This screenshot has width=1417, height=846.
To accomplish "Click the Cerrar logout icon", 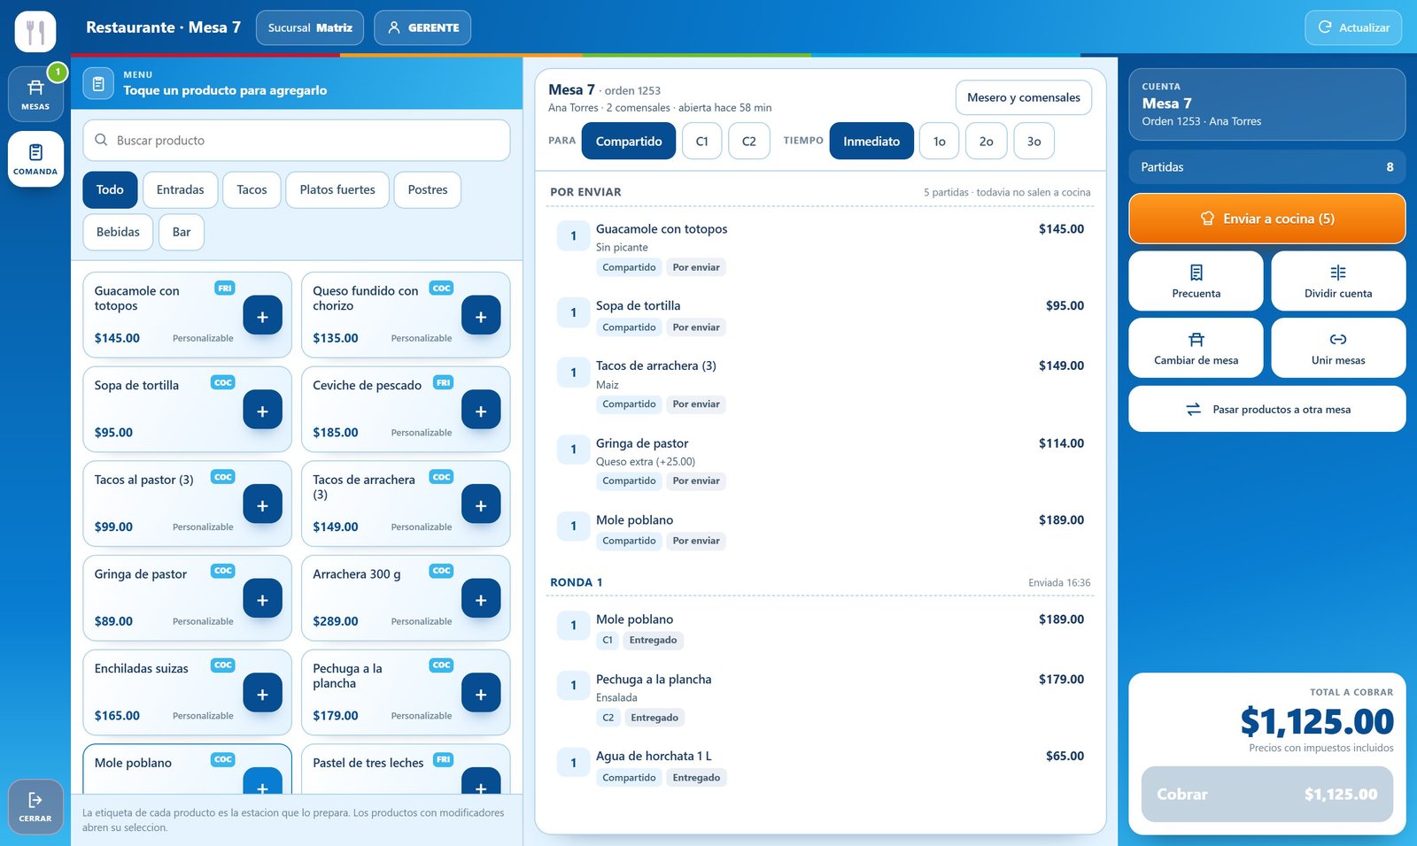I will (35, 807).
